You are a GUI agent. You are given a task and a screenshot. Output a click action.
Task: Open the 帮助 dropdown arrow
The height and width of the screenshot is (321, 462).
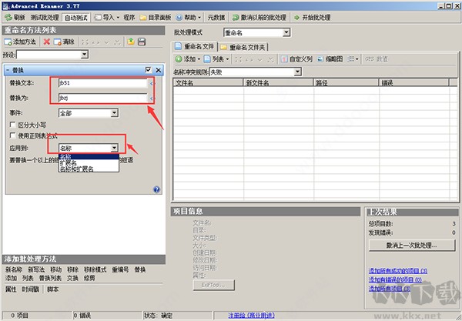click(x=199, y=18)
